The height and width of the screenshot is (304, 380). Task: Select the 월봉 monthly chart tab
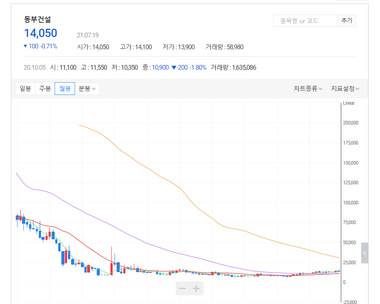click(x=65, y=89)
